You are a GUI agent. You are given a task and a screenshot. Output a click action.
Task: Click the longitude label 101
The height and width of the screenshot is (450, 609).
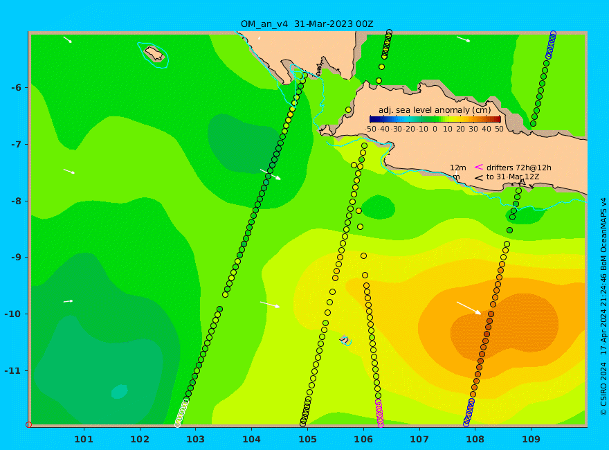(84, 439)
